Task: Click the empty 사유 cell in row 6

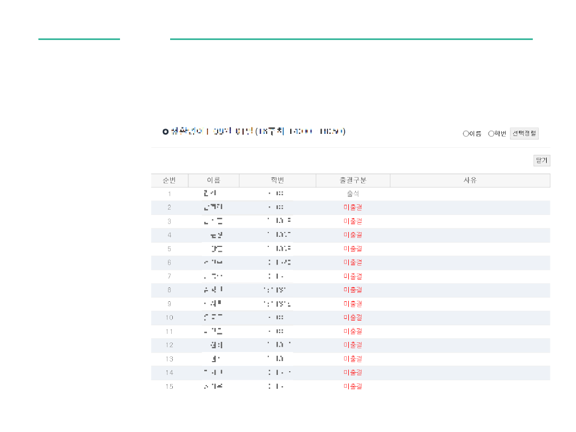Action: (x=469, y=262)
